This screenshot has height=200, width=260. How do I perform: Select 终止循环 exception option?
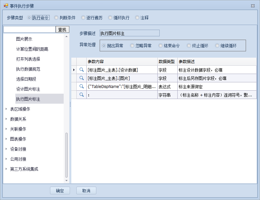coord(189,46)
